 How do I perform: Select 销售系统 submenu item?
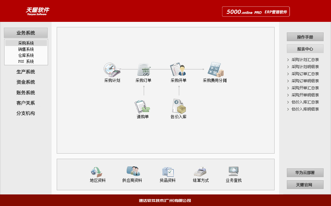click(x=26, y=49)
